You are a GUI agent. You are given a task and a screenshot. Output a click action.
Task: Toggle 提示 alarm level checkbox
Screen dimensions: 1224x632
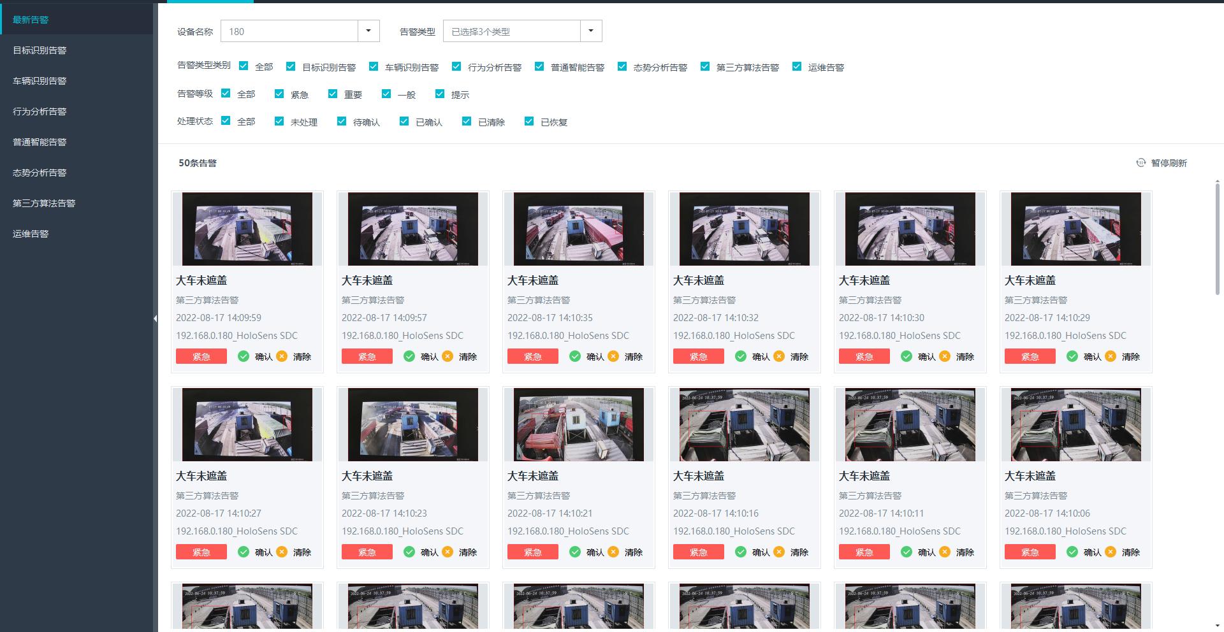(x=440, y=94)
